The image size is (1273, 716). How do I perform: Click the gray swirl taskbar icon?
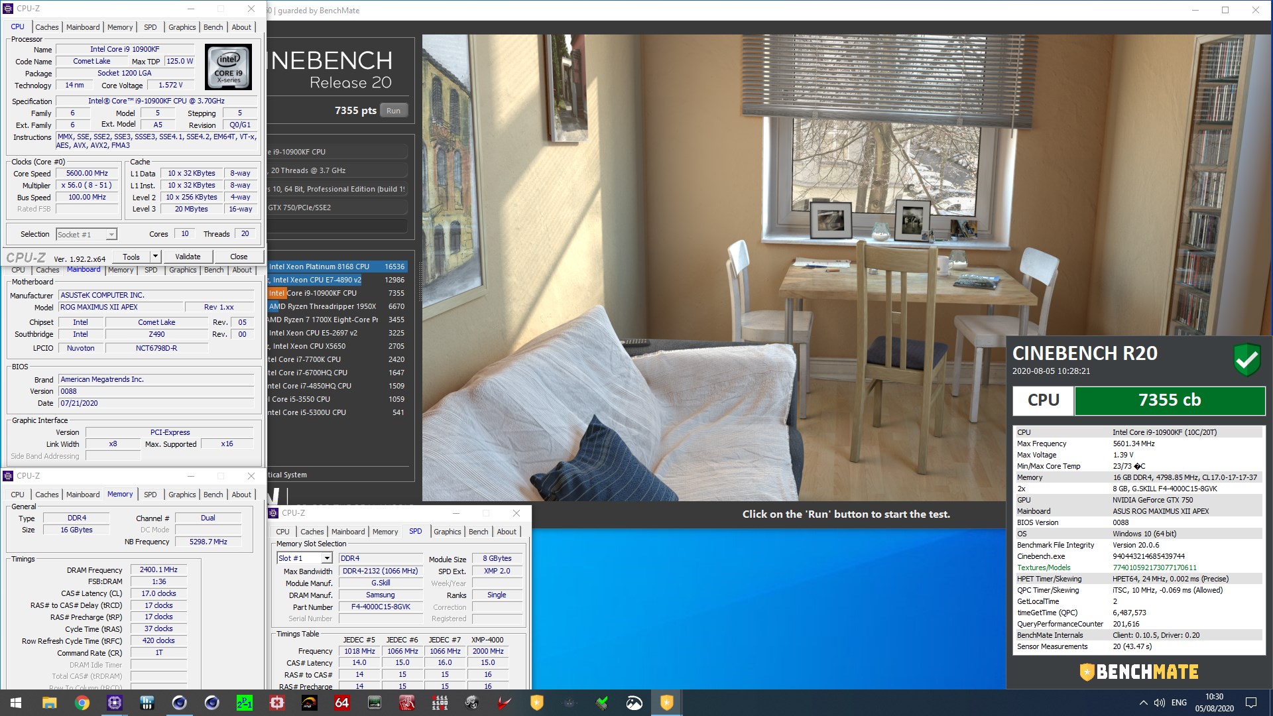471,703
